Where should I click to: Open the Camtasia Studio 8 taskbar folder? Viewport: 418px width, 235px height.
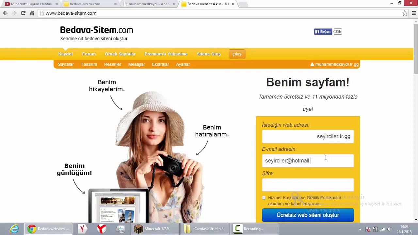pos(205,229)
